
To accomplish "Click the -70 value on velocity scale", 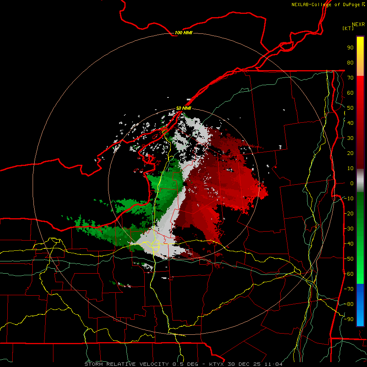I will tap(349, 289).
